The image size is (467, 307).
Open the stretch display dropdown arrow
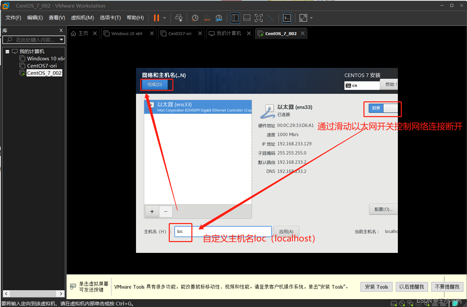click(311, 18)
